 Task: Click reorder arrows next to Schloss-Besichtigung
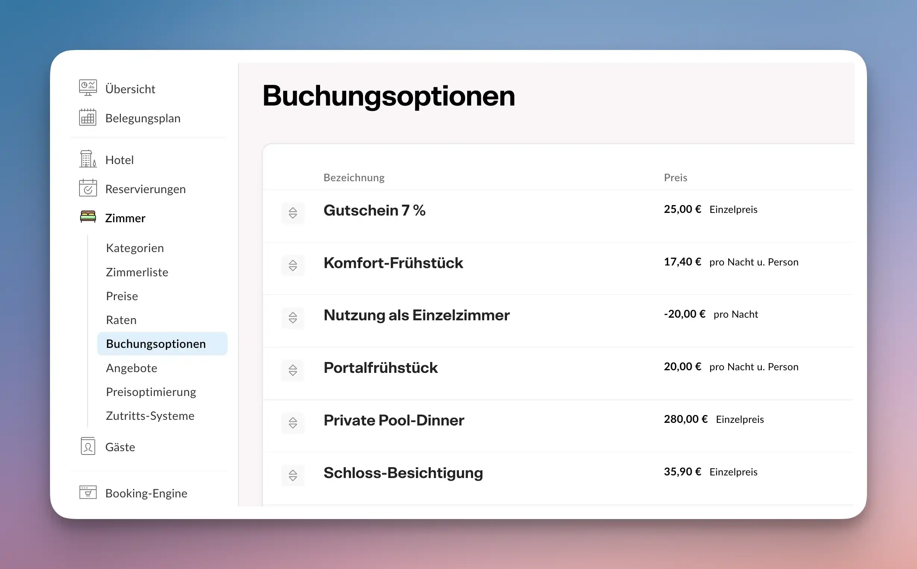[293, 475]
